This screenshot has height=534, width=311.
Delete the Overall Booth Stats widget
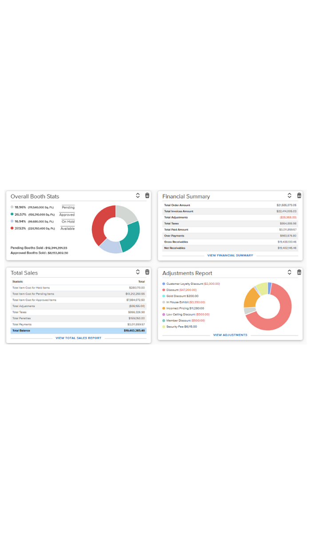147,195
